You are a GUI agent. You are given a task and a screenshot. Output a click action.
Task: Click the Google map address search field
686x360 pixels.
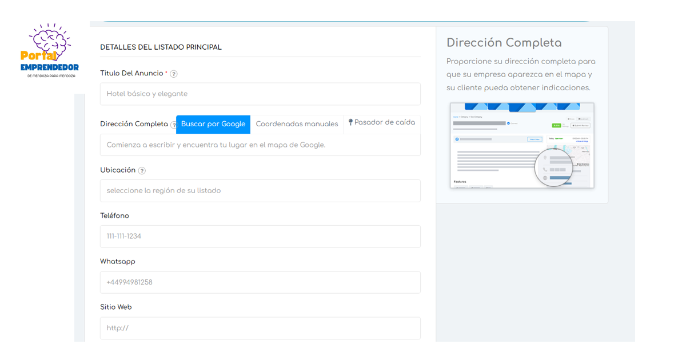(x=260, y=145)
